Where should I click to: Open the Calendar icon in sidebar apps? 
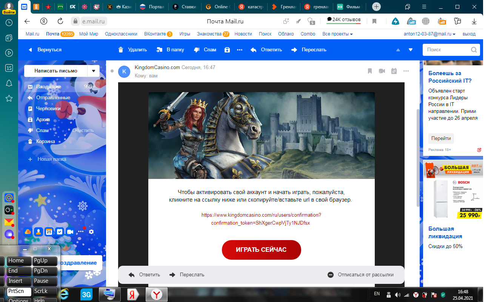[x=49, y=232]
